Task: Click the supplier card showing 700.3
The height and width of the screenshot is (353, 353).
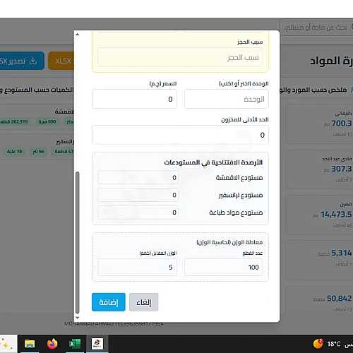Action: coord(319,124)
